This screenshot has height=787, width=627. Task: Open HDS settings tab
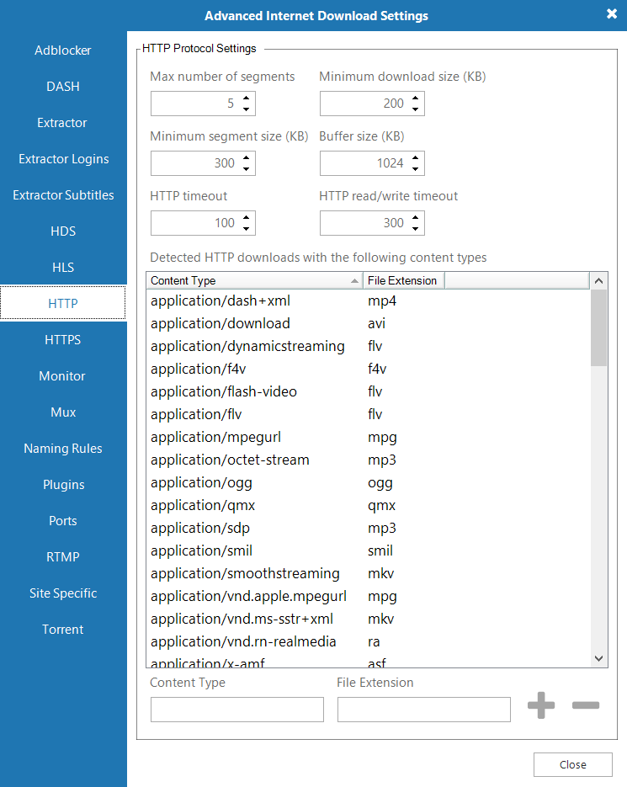pos(63,231)
